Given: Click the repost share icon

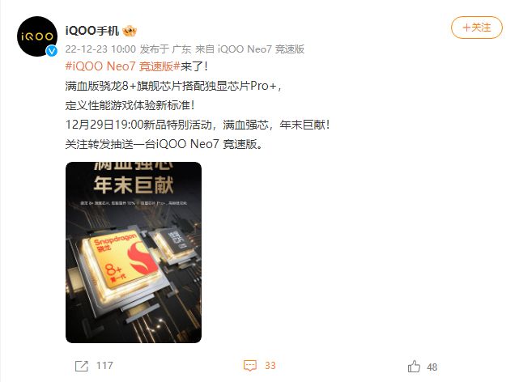Looking at the screenshot, I should click(x=82, y=366).
